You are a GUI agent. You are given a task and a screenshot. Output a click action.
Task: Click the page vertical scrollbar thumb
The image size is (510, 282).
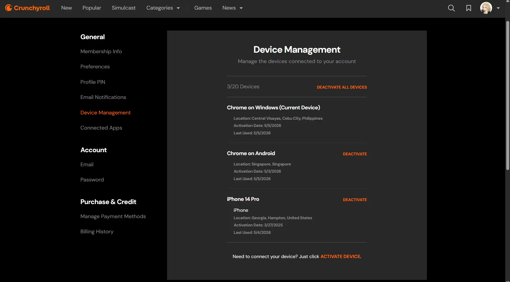(x=508, y=95)
